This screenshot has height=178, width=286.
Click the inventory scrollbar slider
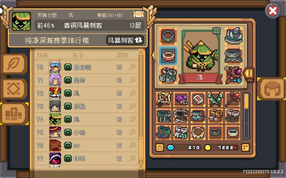pos(246,101)
